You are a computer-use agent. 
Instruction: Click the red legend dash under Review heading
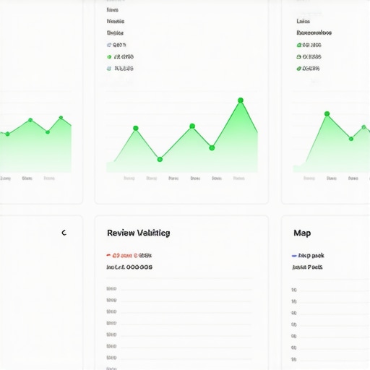(108, 255)
